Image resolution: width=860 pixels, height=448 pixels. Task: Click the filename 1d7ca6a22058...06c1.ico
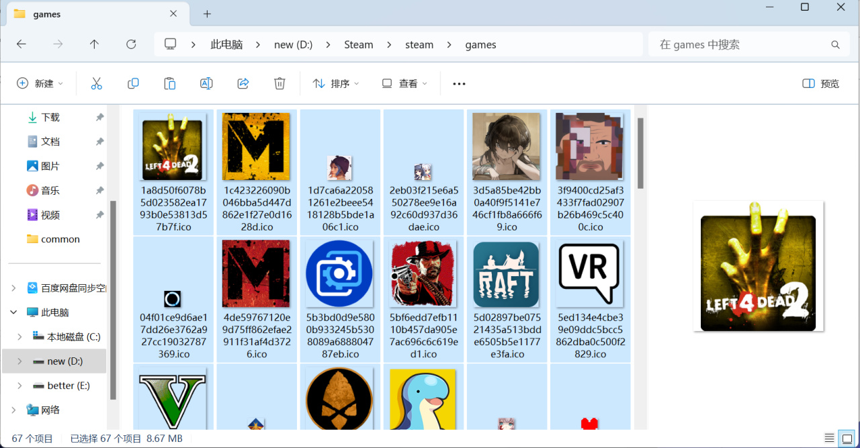tap(340, 208)
